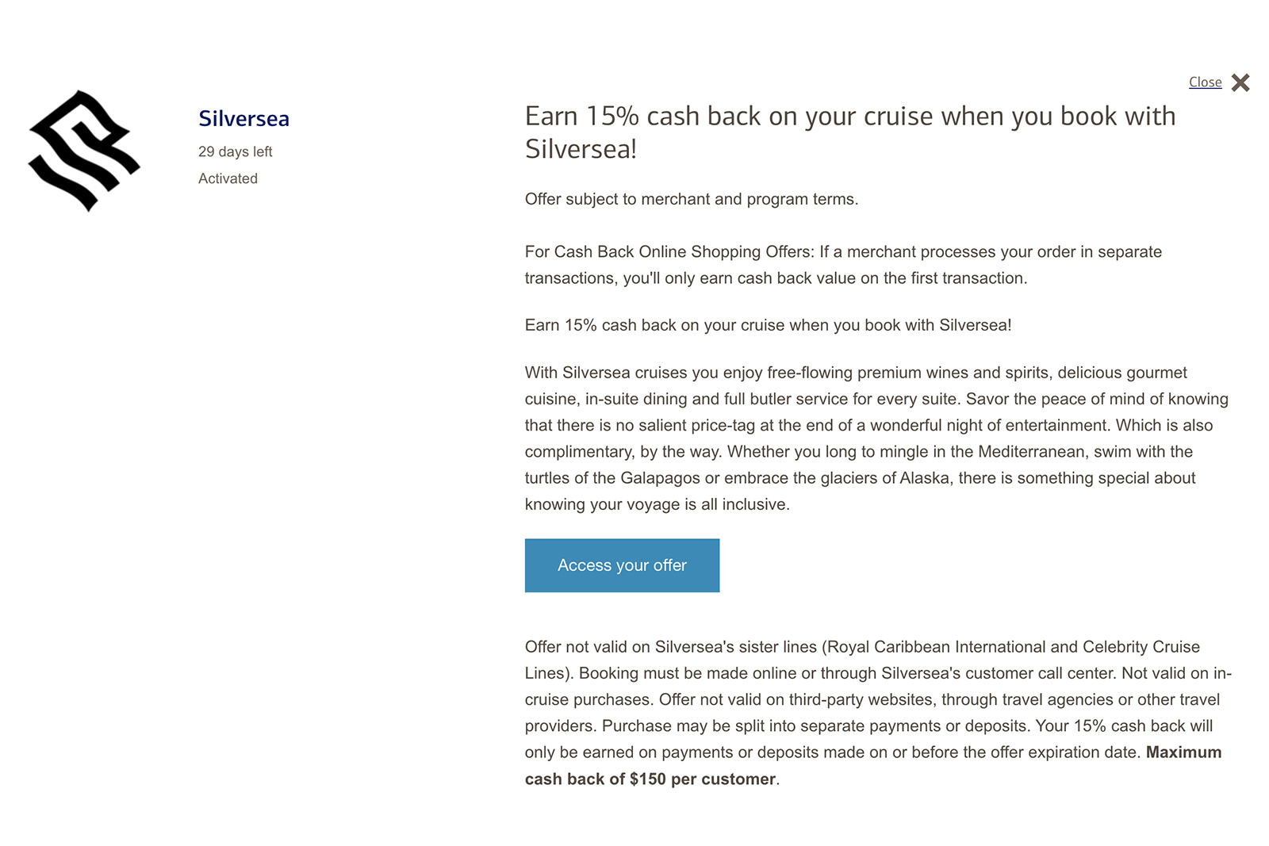Click the blank area beside the offer details
This screenshot has height=846, width=1269.
point(278,476)
